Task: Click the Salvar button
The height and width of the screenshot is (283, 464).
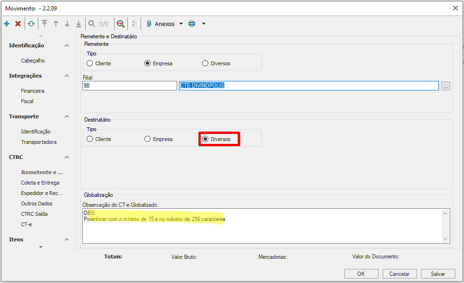Action: pyautogui.click(x=438, y=274)
